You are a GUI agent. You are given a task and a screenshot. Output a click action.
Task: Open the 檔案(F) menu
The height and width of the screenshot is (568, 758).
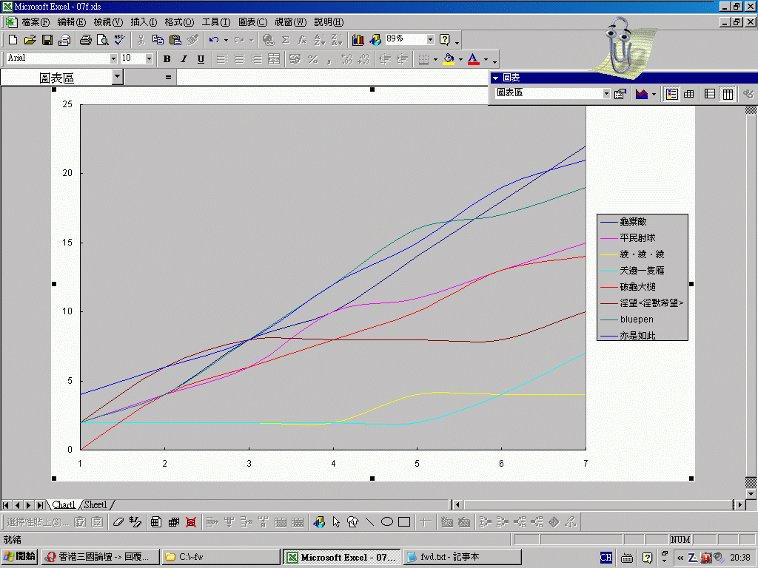[36, 22]
